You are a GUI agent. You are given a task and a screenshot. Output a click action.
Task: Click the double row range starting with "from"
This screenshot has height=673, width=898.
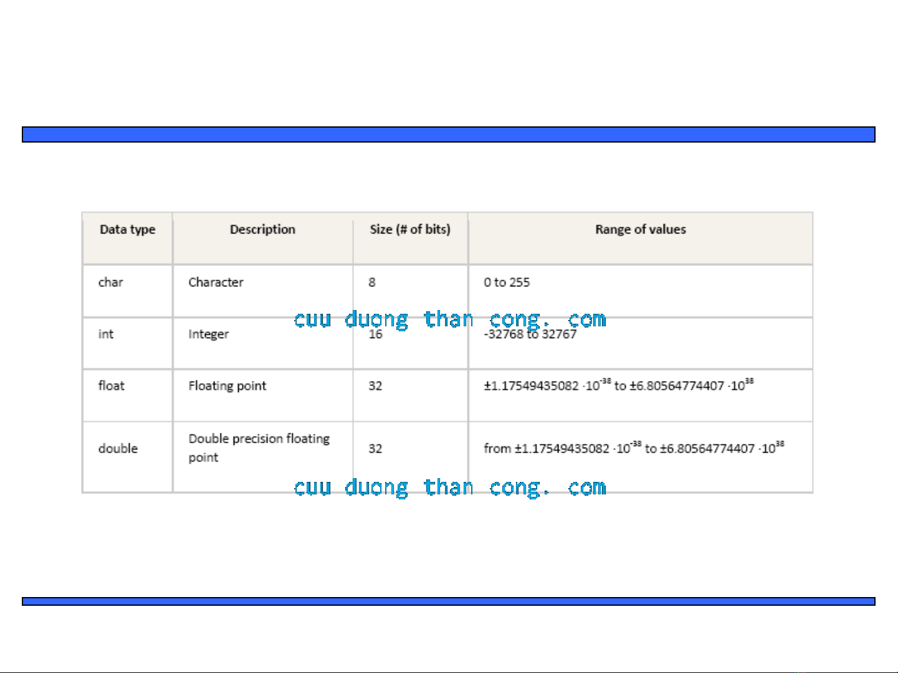click(633, 448)
